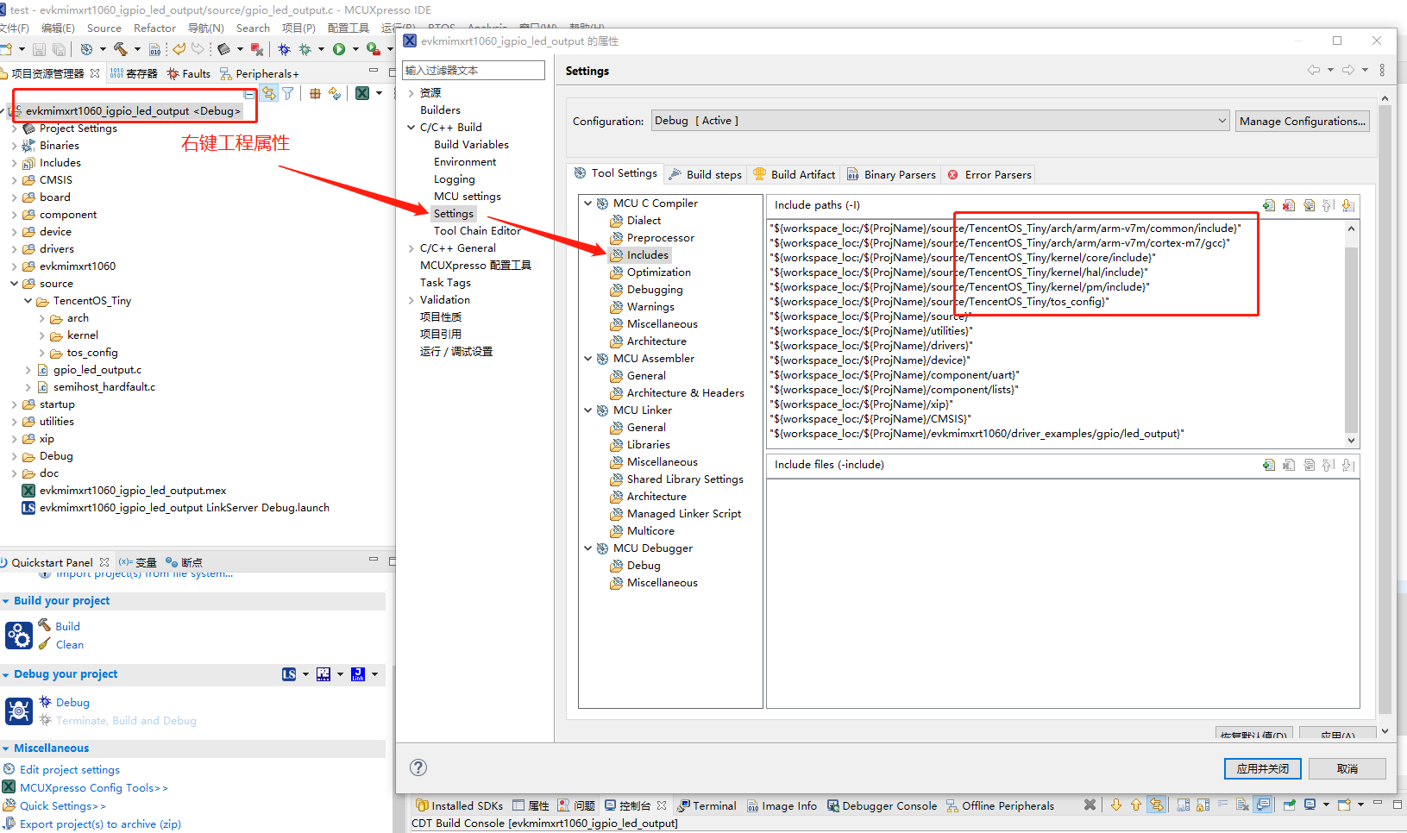The width and height of the screenshot is (1407, 833).
Task: Click green X MCUXpresso config icon in explorer toolbar
Action: pos(362,93)
